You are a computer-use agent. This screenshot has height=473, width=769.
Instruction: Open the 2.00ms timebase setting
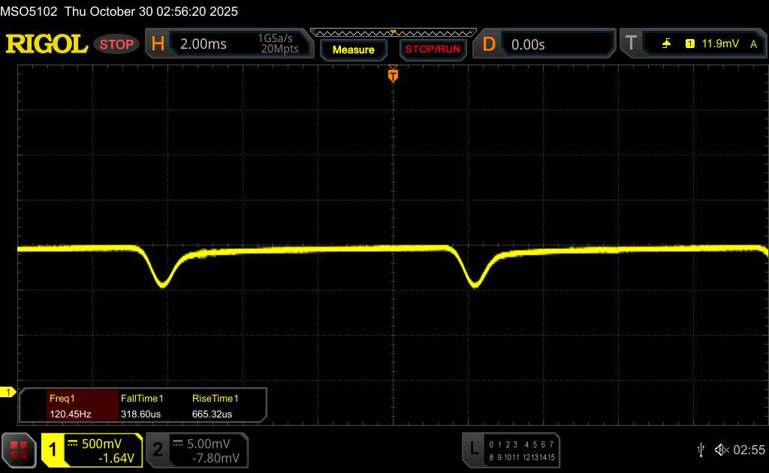204,44
